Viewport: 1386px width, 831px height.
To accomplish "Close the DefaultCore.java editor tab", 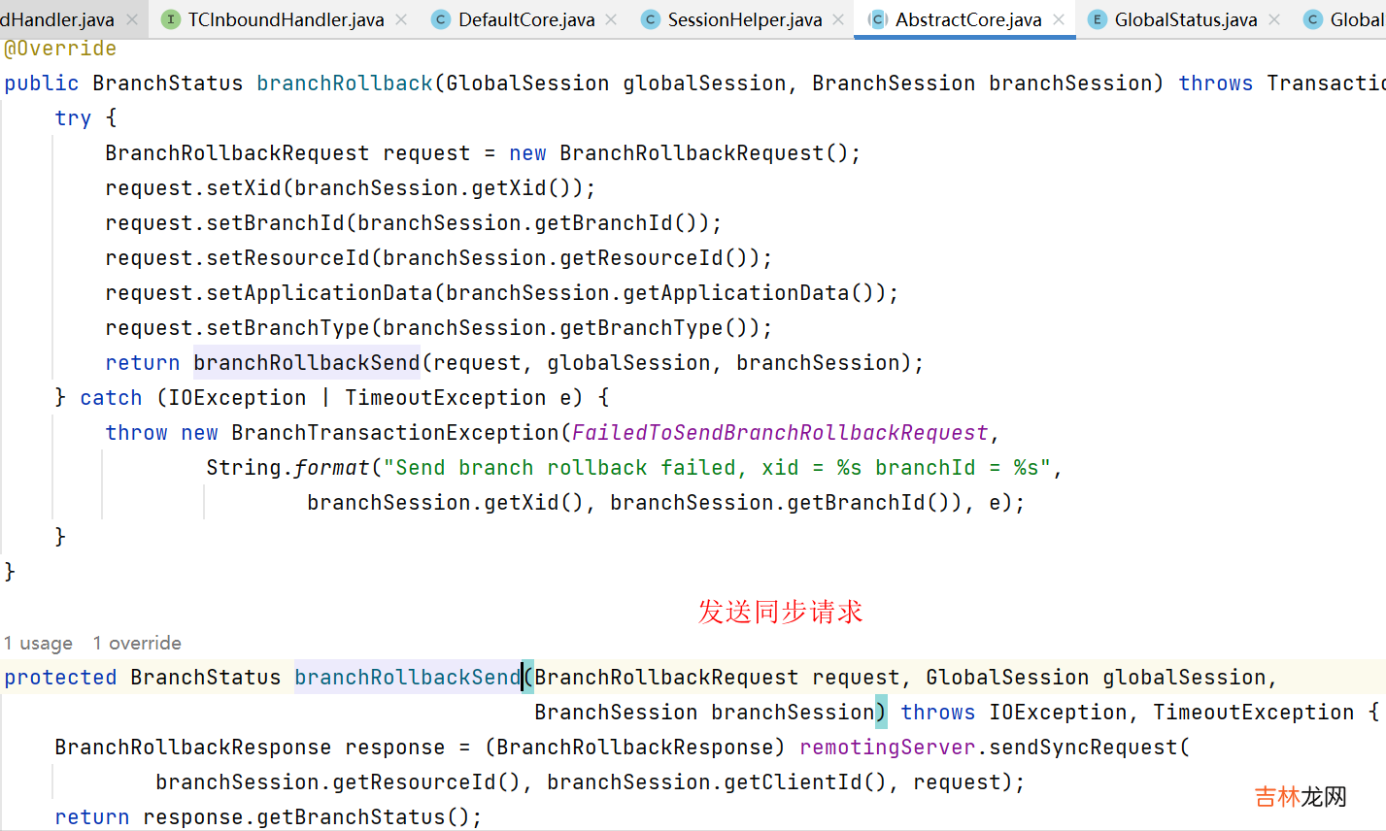I will point(611,19).
